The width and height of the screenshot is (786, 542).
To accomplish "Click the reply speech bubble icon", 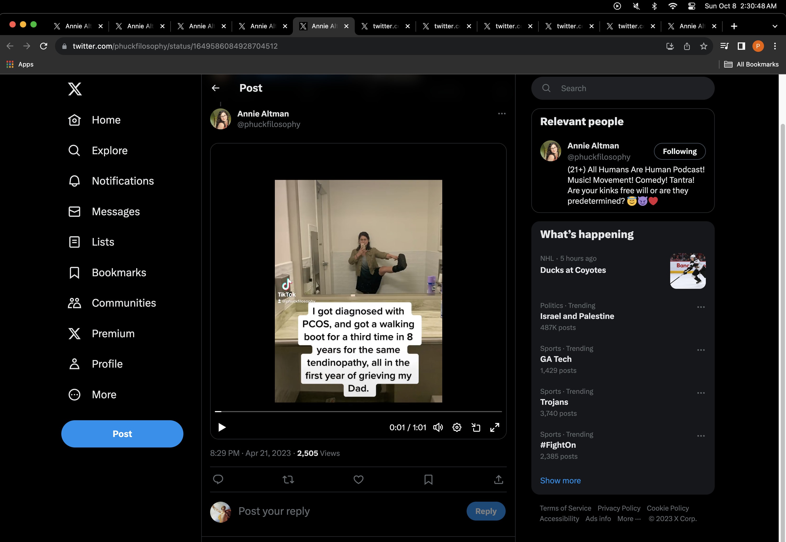I will [x=218, y=479].
